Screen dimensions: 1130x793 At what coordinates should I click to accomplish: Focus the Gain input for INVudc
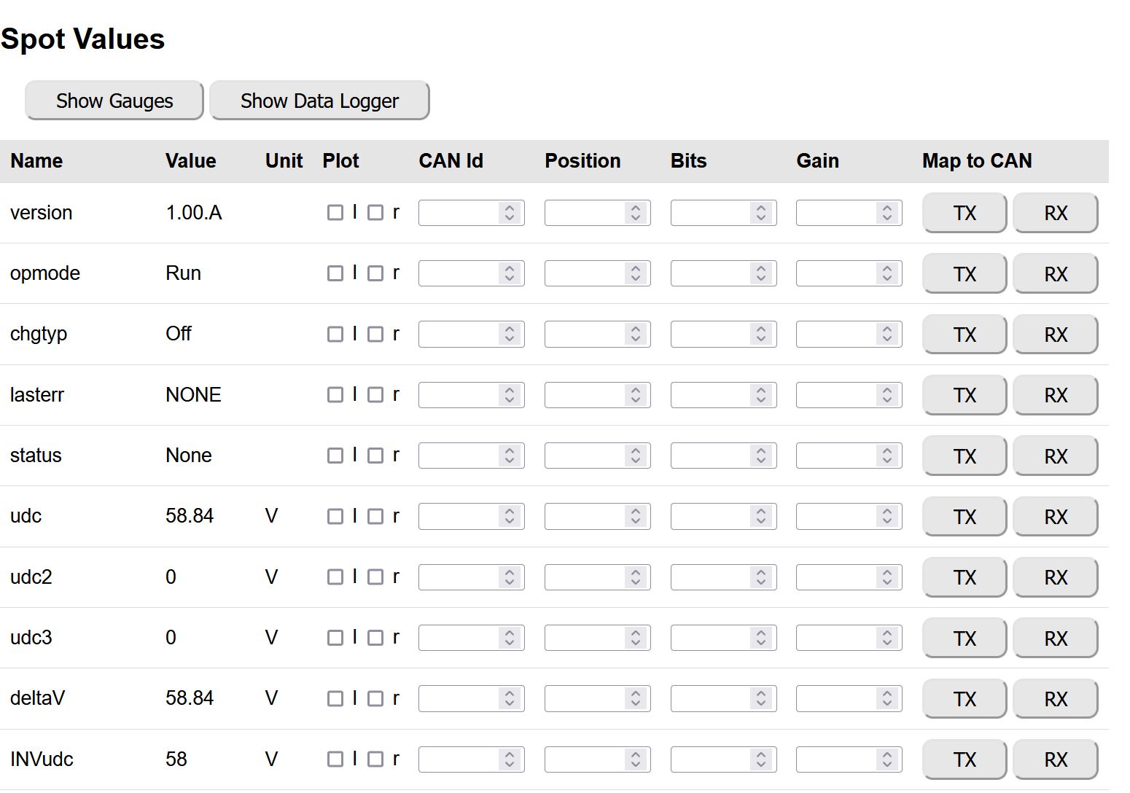coord(836,759)
